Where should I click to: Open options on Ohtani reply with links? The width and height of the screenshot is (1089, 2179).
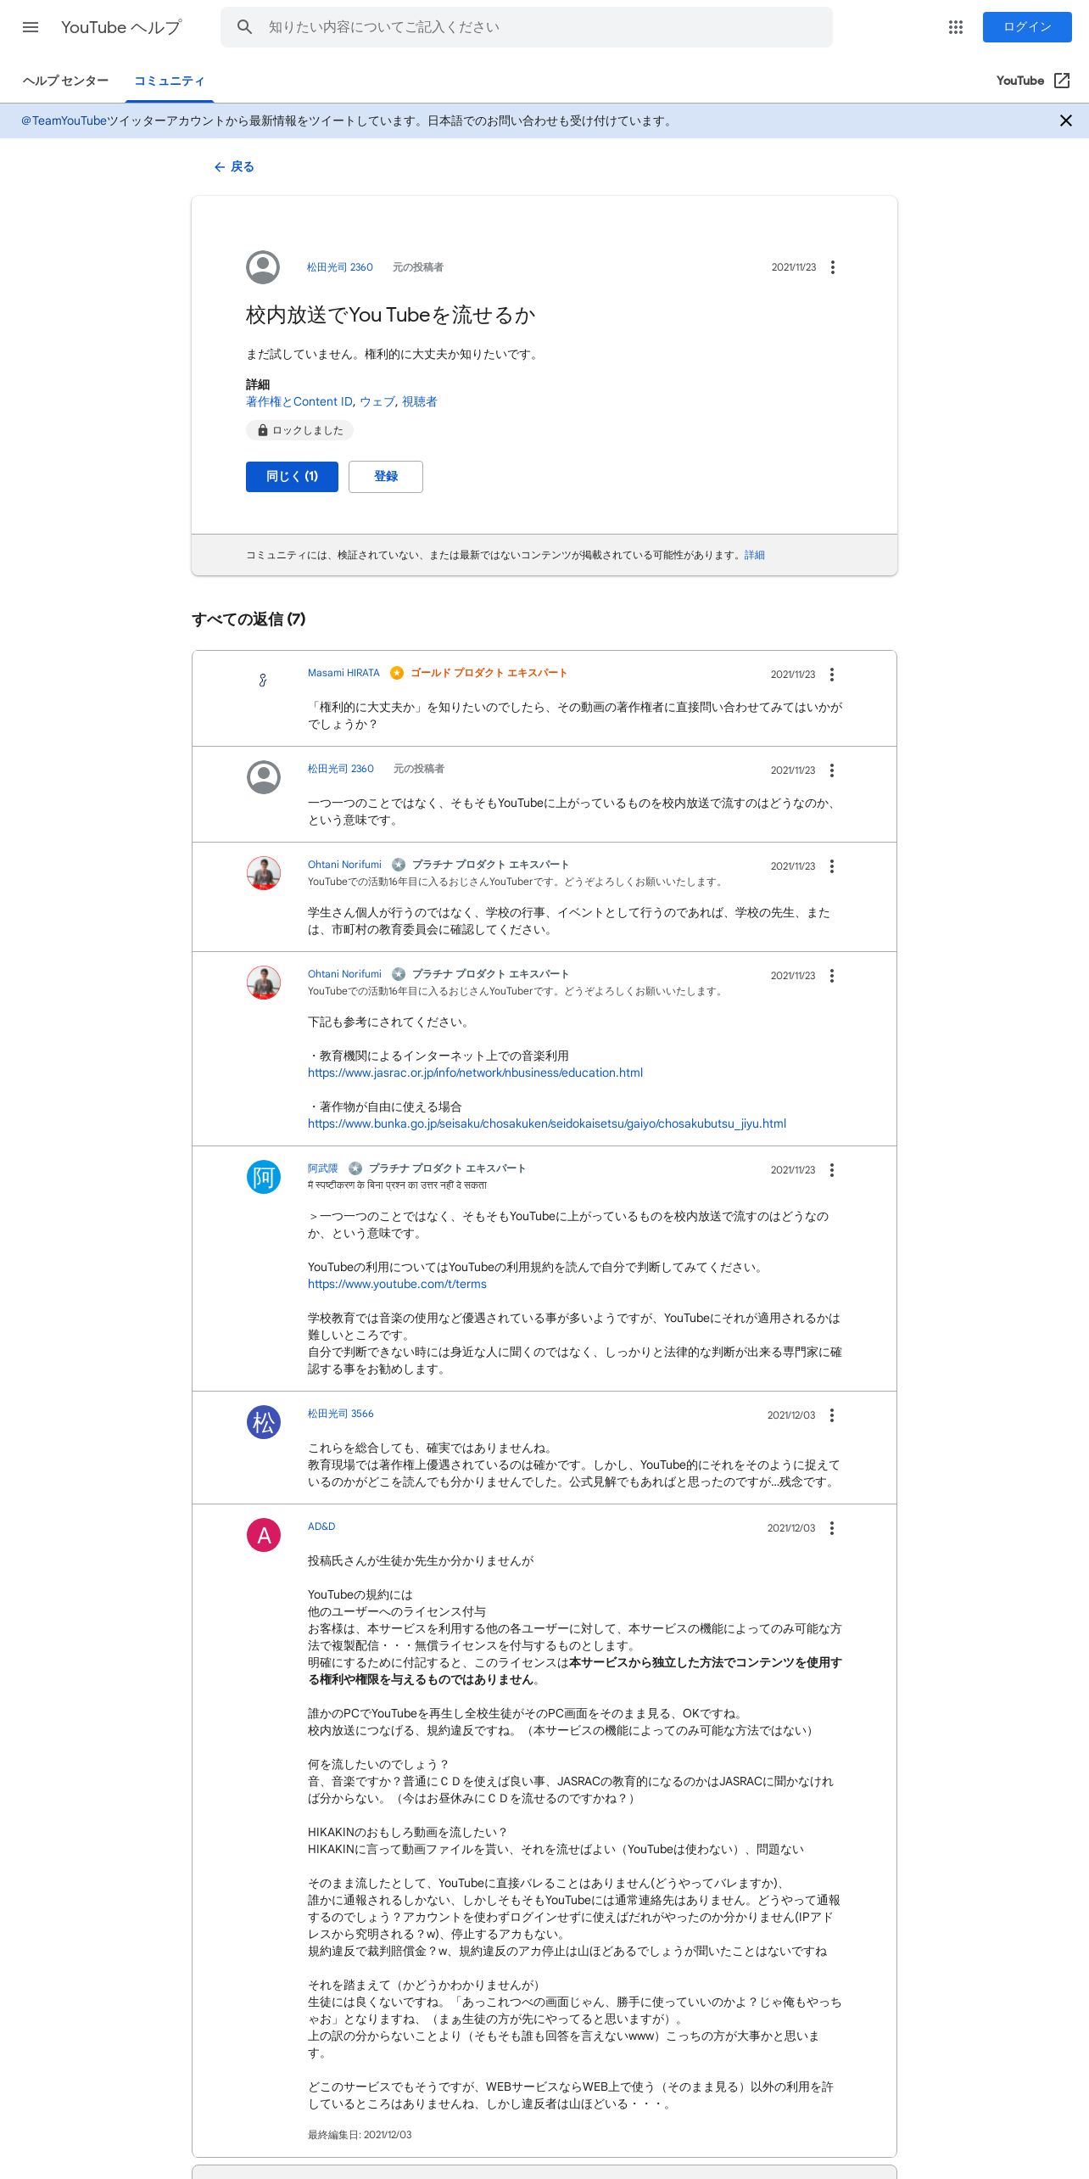(x=832, y=976)
